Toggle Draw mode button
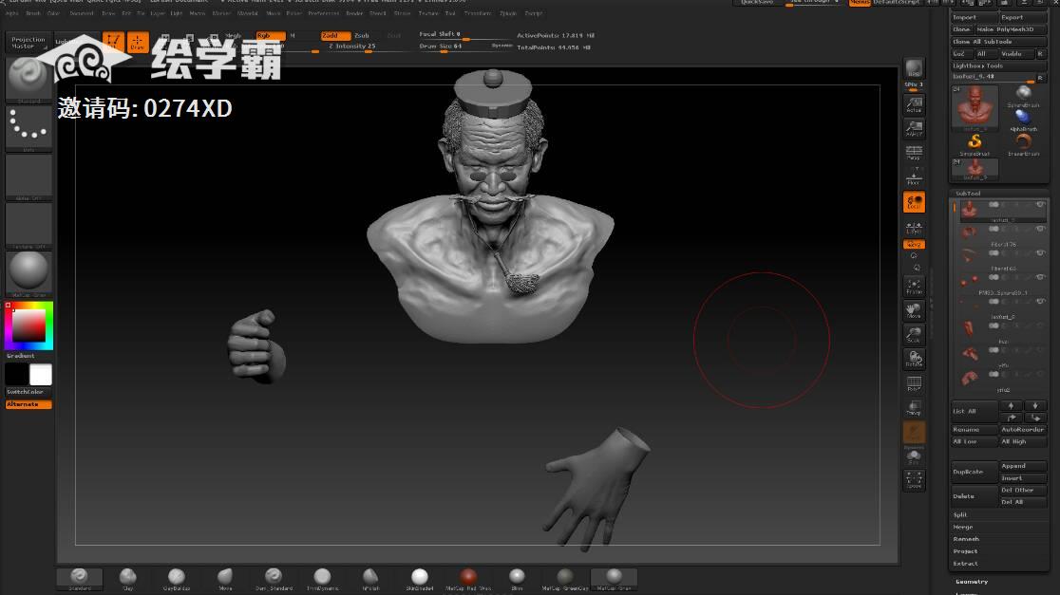1060x595 pixels. coord(137,42)
